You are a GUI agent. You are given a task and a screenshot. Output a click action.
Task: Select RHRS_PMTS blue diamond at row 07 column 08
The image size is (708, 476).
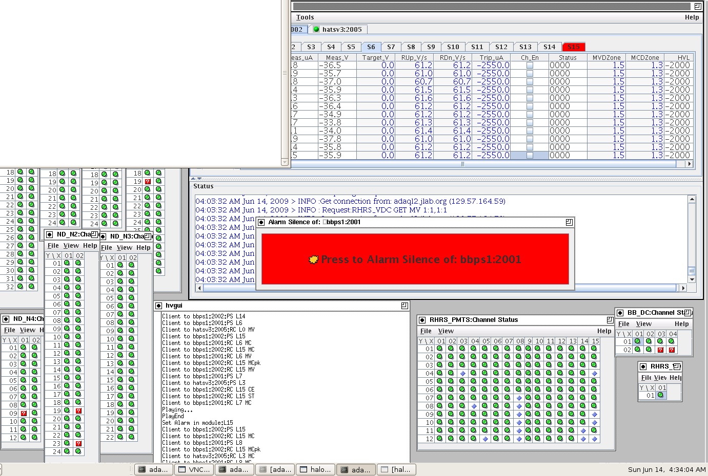(519, 398)
